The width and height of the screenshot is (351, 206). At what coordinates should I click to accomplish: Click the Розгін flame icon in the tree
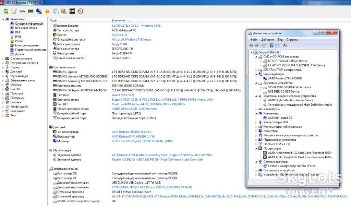point(12,41)
